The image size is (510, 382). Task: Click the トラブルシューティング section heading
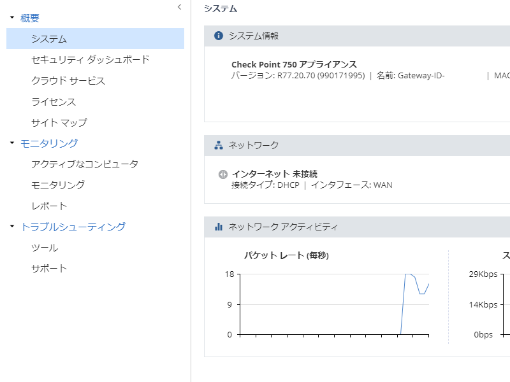pos(73,227)
